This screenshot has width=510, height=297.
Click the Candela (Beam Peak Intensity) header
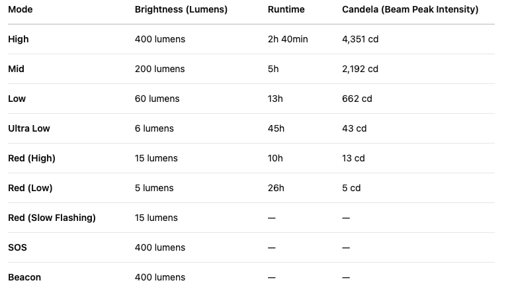click(x=410, y=10)
